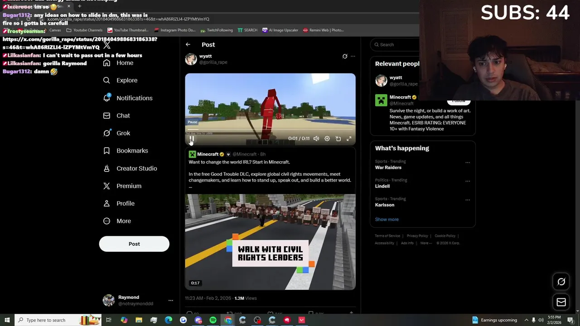This screenshot has width=580, height=326.
Task: Open more options for War Raiders trend
Action: point(468,163)
